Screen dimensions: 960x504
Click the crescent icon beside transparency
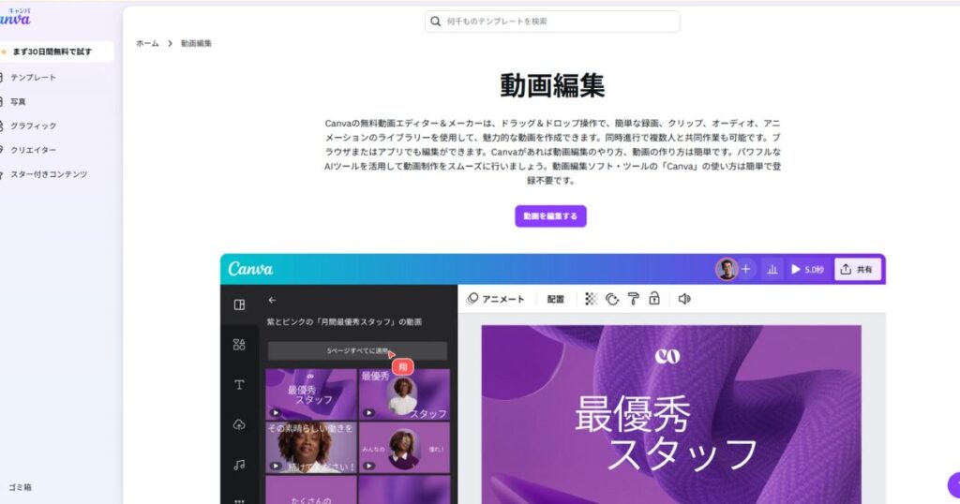point(612,299)
